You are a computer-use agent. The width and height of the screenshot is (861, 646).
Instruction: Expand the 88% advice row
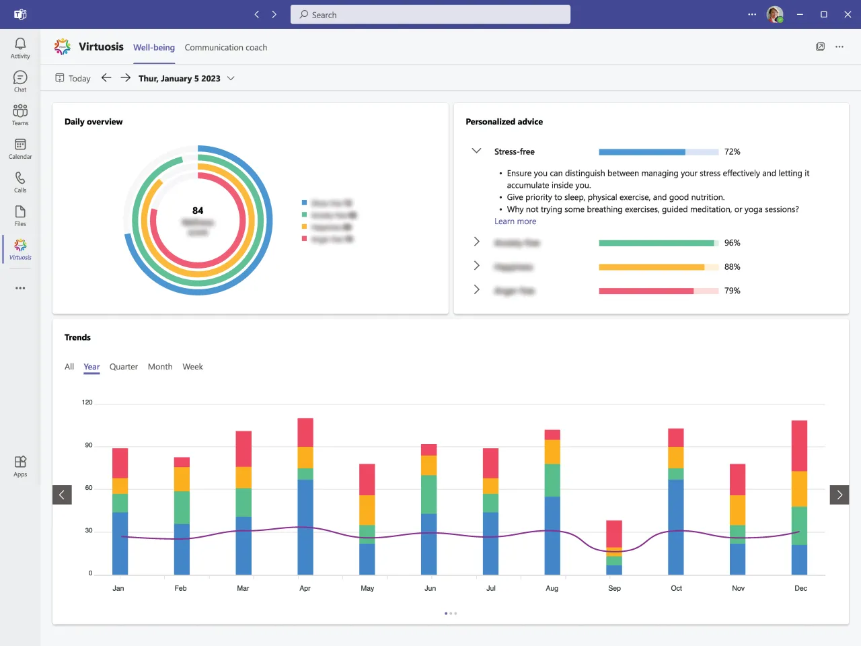(x=476, y=266)
